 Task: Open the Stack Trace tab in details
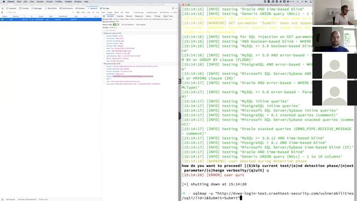tap(168, 16)
